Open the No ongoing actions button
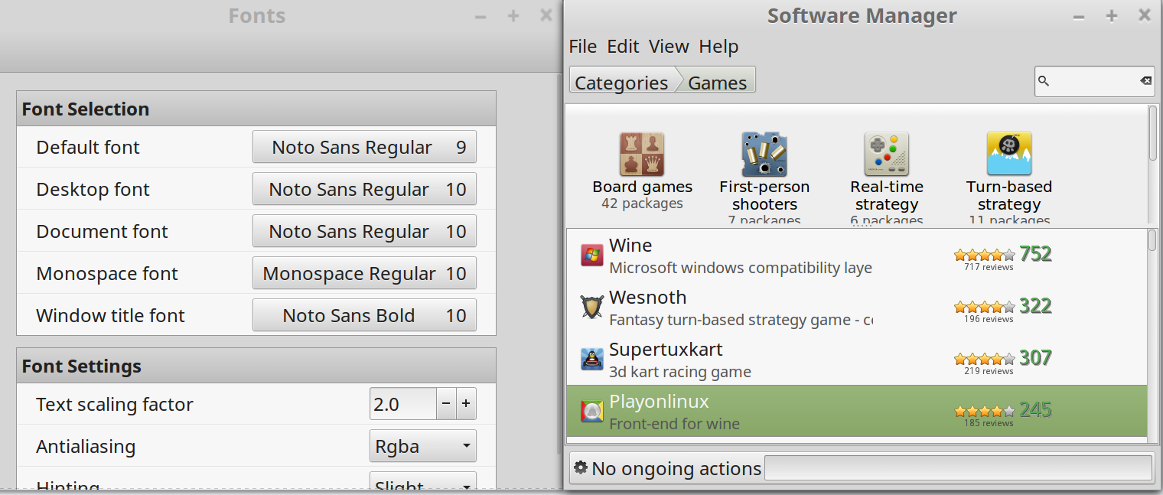The width and height of the screenshot is (1163, 495). (x=667, y=468)
